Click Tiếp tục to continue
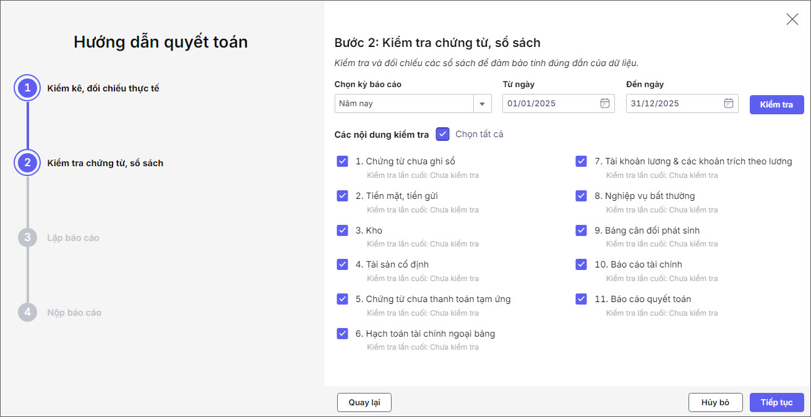Viewport: 811px width, 417px height. (x=776, y=402)
